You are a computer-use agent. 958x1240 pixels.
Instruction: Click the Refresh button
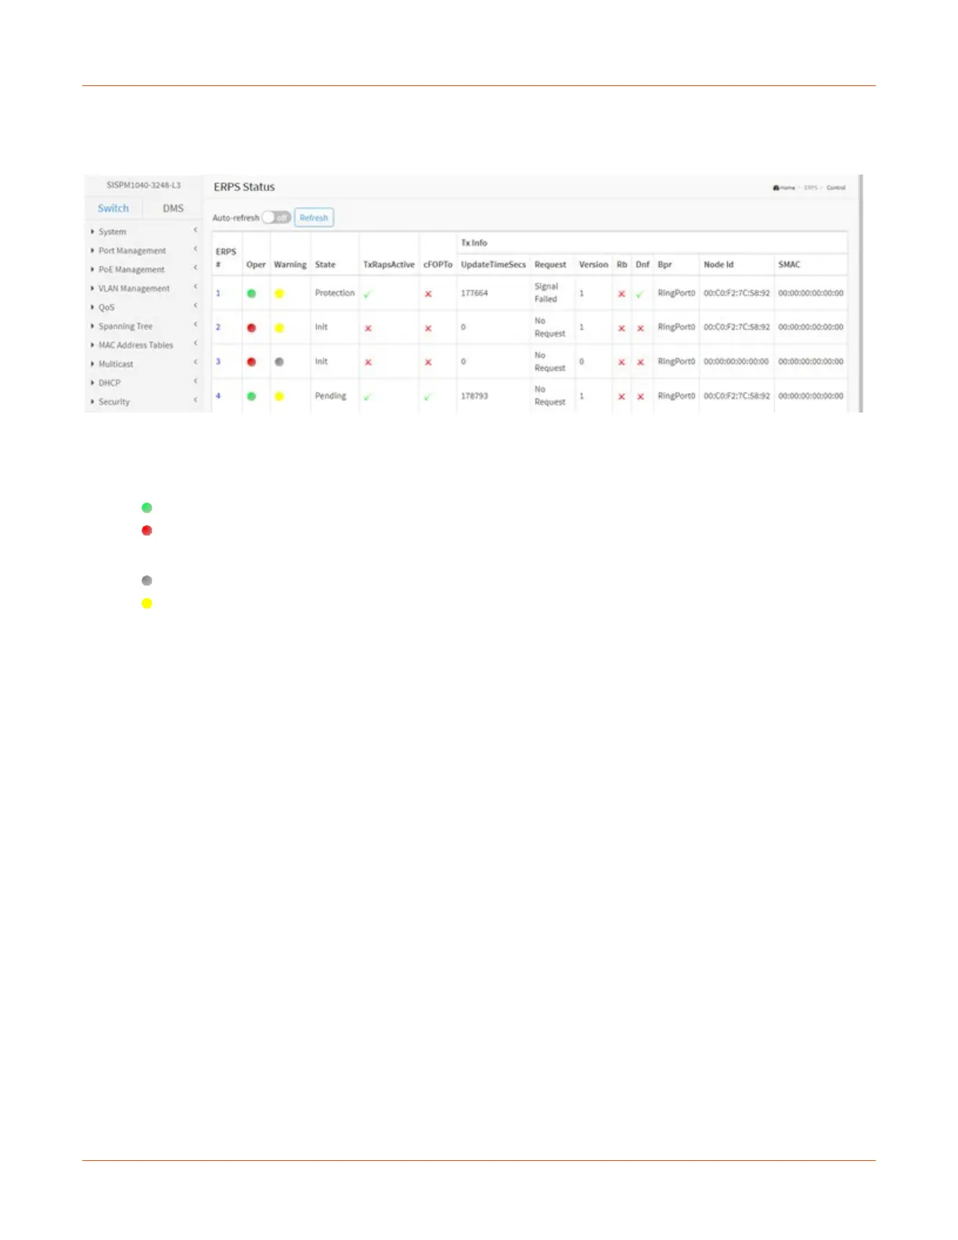click(314, 218)
